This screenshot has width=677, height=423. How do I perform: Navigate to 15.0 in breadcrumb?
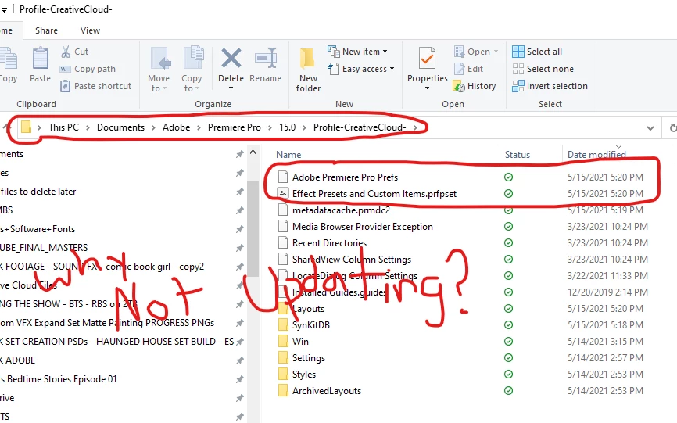tap(287, 127)
